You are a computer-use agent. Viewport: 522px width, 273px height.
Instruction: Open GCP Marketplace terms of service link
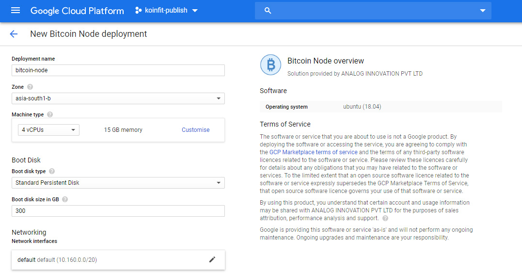pos(313,152)
